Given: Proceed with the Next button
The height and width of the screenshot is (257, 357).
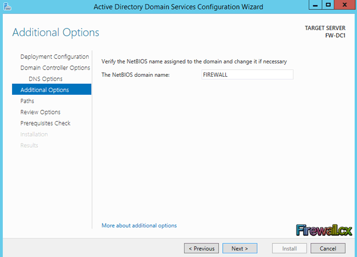Looking at the screenshot, I should (x=240, y=248).
